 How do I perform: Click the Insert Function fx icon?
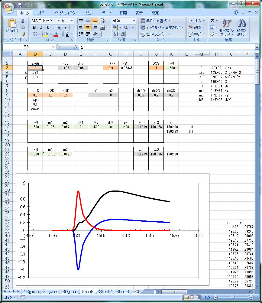[76, 47]
